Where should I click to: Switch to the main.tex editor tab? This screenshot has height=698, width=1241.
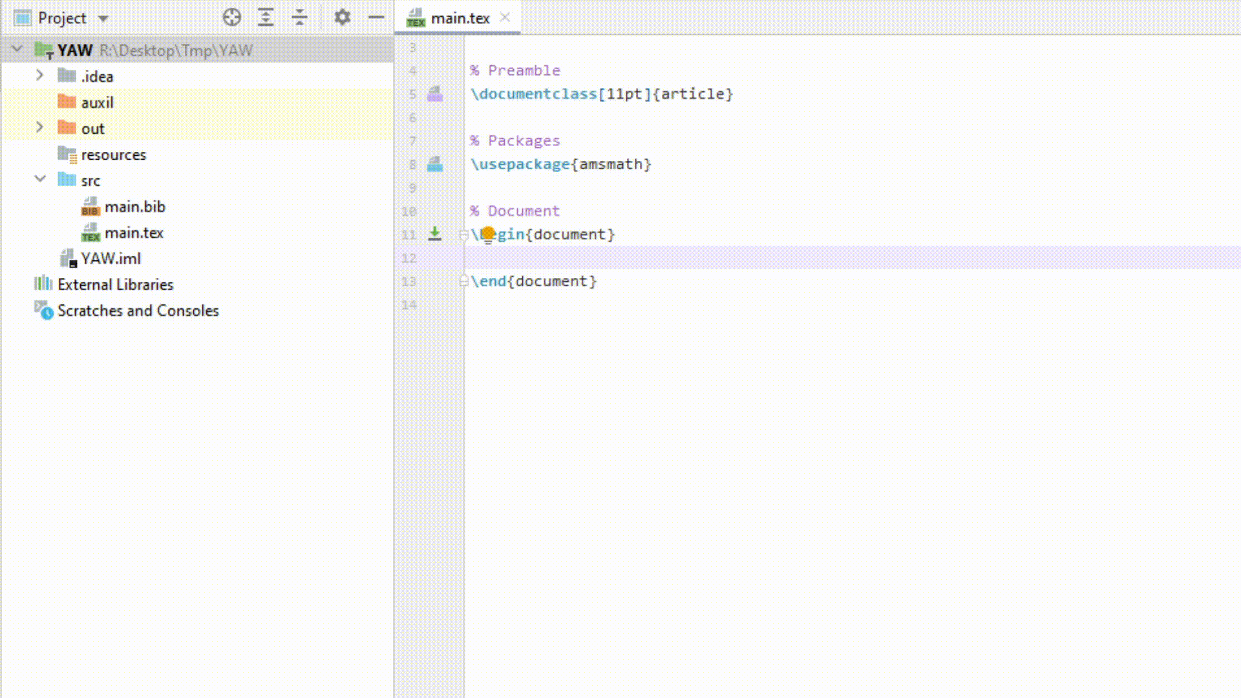pos(460,18)
